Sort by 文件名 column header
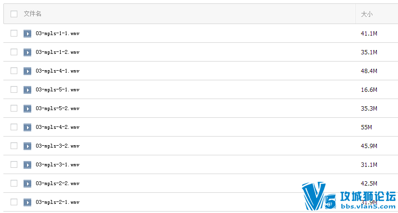Screen dimensions: 398x213 [33, 14]
